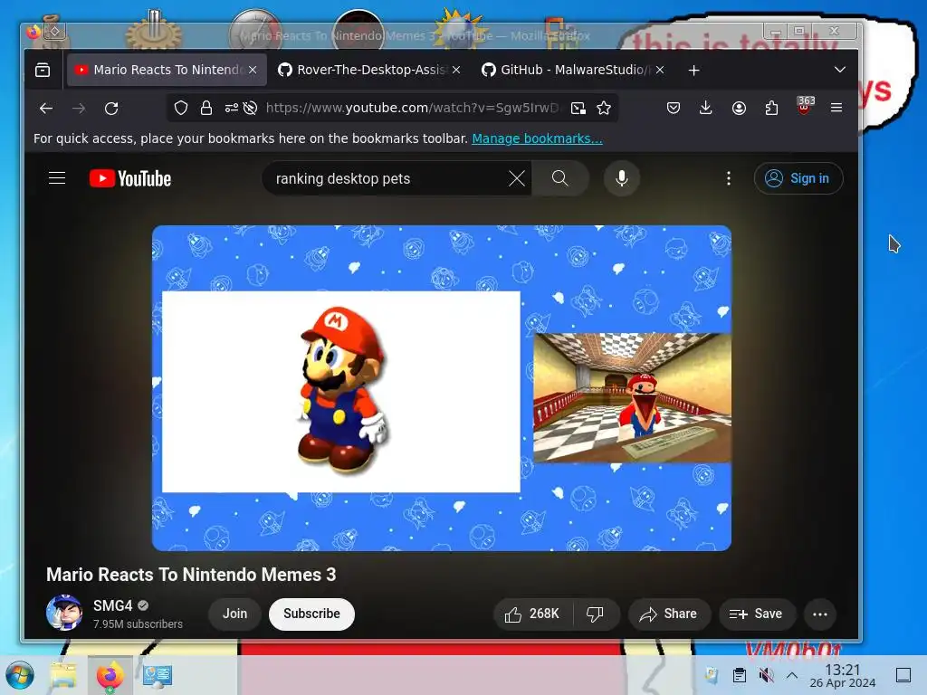Open File Explorer from taskbar
927x695 pixels.
point(63,675)
